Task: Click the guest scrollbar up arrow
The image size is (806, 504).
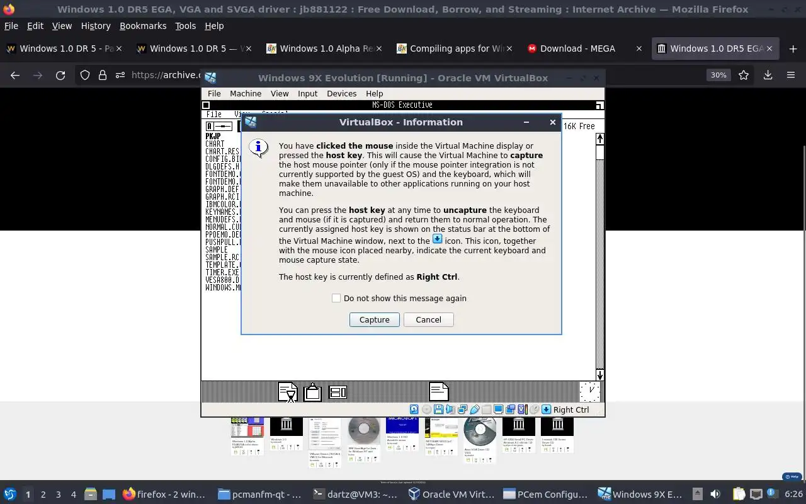Action: 600,139
